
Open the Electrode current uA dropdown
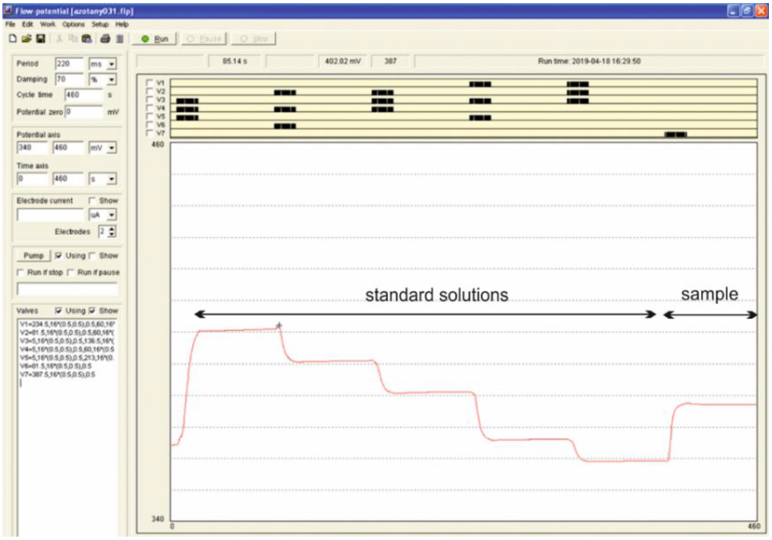(x=112, y=215)
